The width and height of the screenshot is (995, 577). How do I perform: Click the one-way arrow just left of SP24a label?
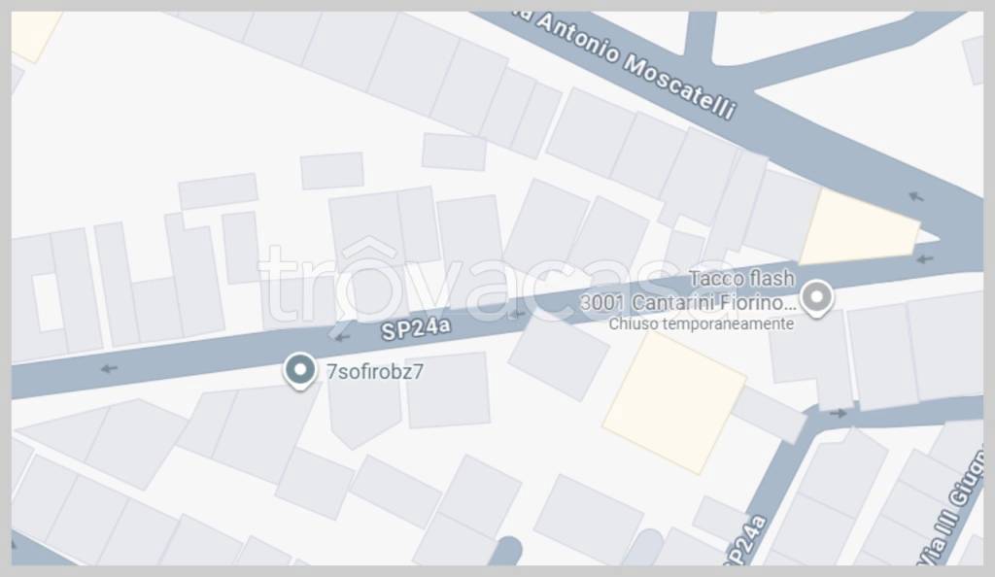341,337
